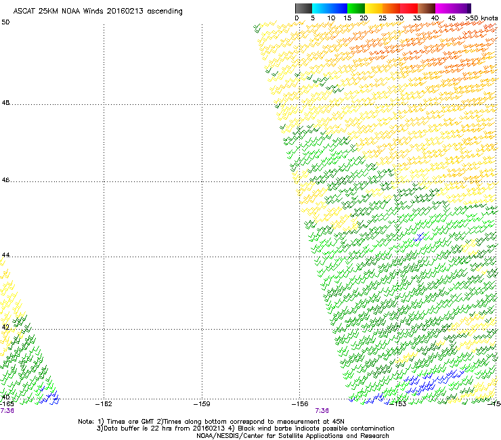Click the '5' label under the color scale

coord(313,18)
